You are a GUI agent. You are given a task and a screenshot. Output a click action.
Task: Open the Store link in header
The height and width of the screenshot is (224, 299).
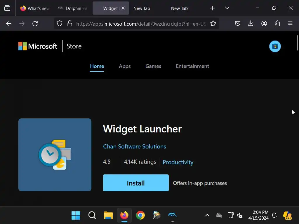74,46
